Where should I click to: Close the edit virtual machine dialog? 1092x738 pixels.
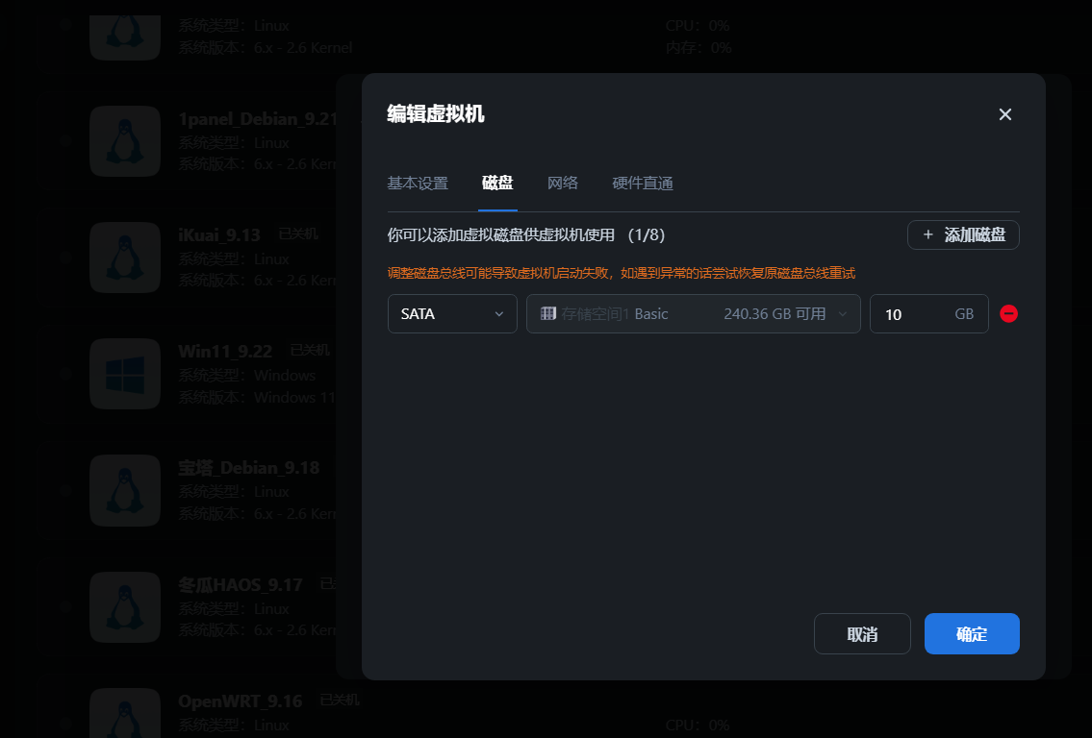tap(1005, 114)
